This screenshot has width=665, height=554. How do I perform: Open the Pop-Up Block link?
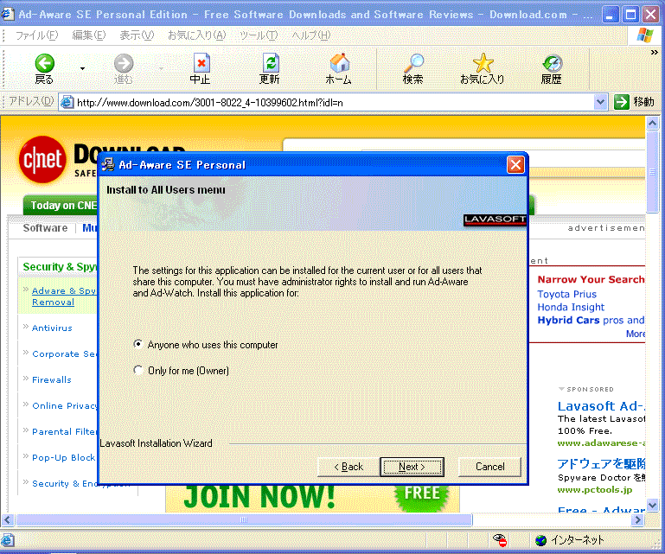tap(64, 458)
